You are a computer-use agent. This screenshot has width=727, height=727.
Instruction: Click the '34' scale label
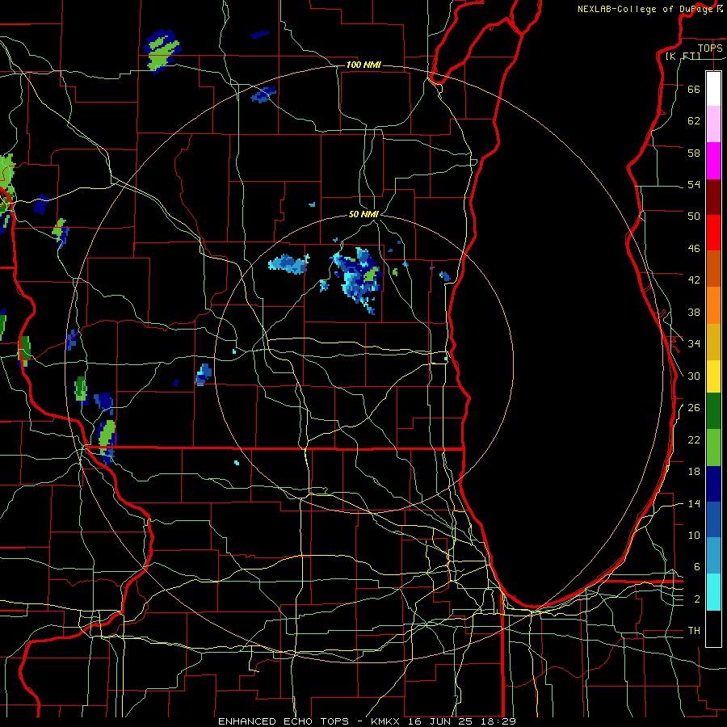coord(694,343)
